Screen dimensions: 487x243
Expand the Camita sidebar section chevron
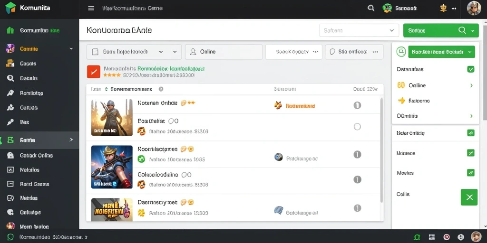point(71,49)
